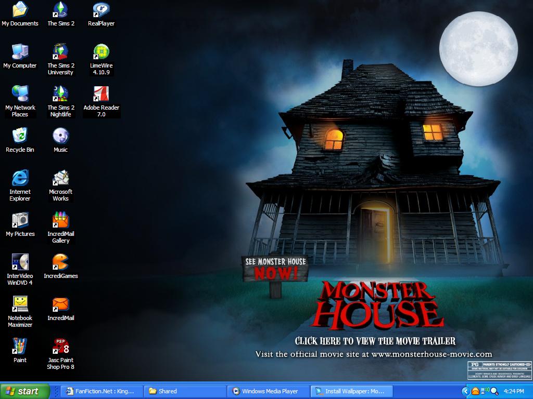Launch RealPlayer from the desktop
This screenshot has height=399, width=533.
click(101, 11)
